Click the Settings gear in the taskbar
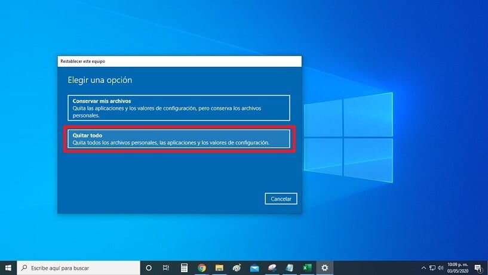Screen dimensions: 488x275 tap(324, 268)
